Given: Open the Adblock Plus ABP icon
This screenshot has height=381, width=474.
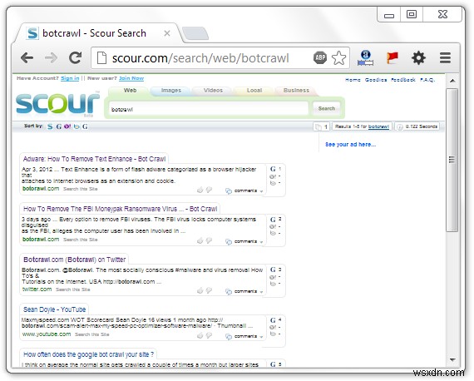Looking at the screenshot, I should 320,57.
